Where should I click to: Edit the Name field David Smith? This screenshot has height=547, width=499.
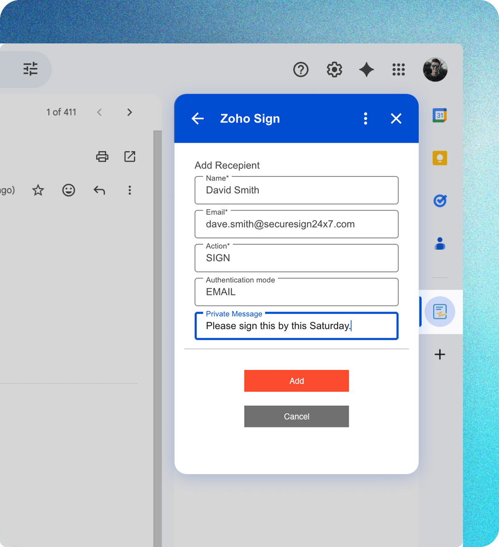click(297, 190)
